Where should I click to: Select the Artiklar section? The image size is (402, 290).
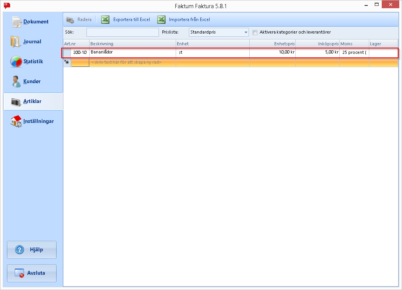tap(33, 101)
